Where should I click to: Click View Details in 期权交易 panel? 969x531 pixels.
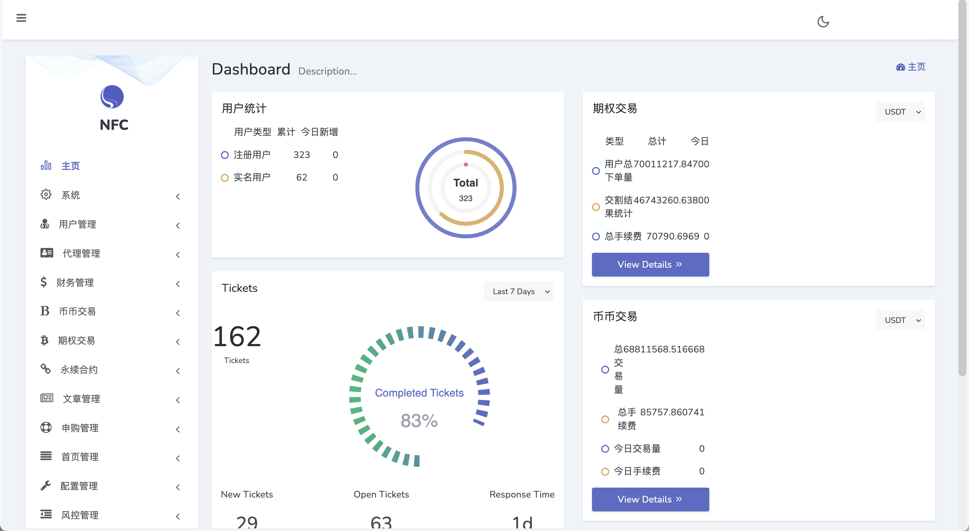(650, 264)
